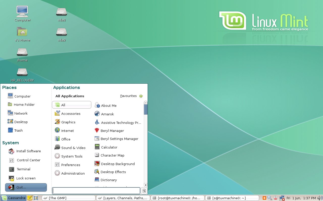Launch Beryl Manager

tap(109, 131)
